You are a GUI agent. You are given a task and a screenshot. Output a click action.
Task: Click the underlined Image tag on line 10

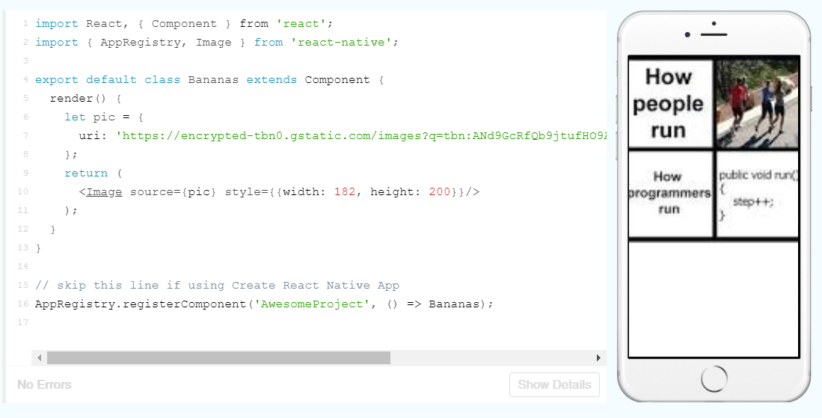pos(104,192)
